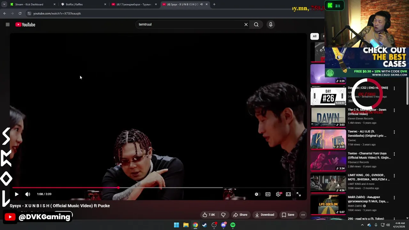Click the address bar URL

[57, 13]
